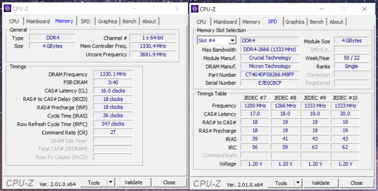
Task: Click JEDEC #8 tRAS value 41
Action: [x=285, y=139]
